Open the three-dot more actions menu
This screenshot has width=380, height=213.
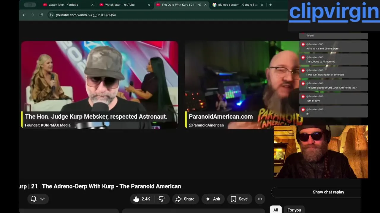(x=260, y=199)
